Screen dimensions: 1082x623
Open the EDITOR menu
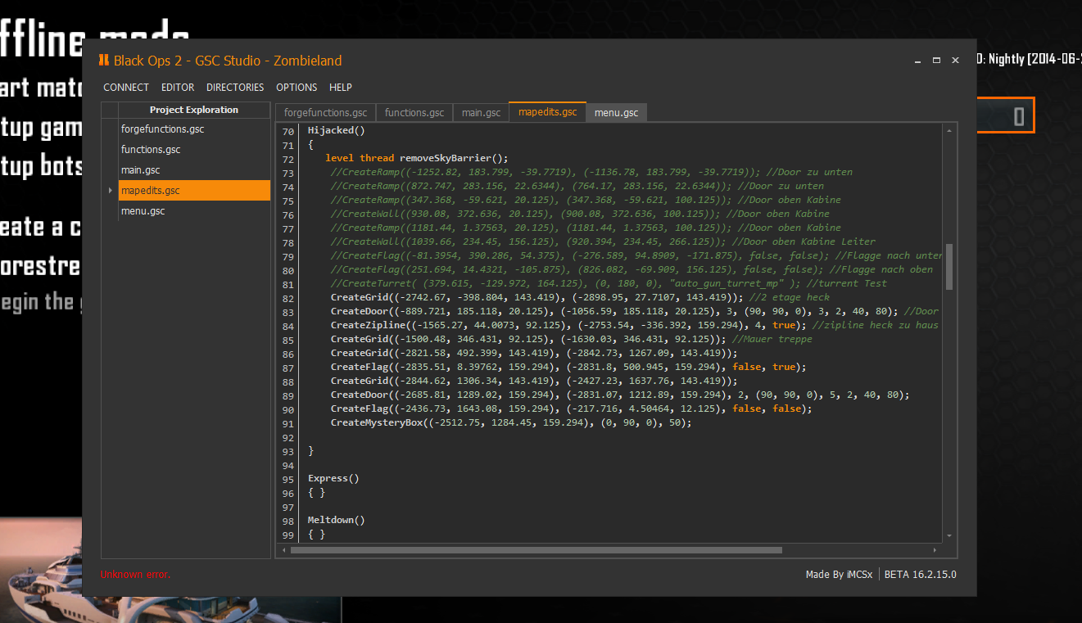click(178, 88)
